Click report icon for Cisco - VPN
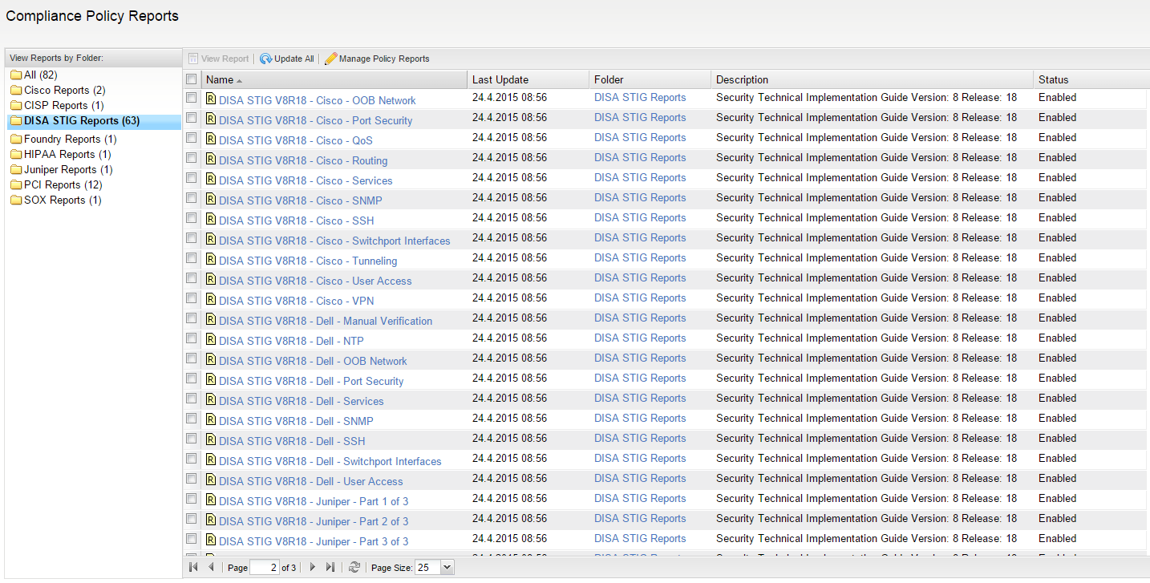Viewport: 1150px width, 583px height. point(211,299)
